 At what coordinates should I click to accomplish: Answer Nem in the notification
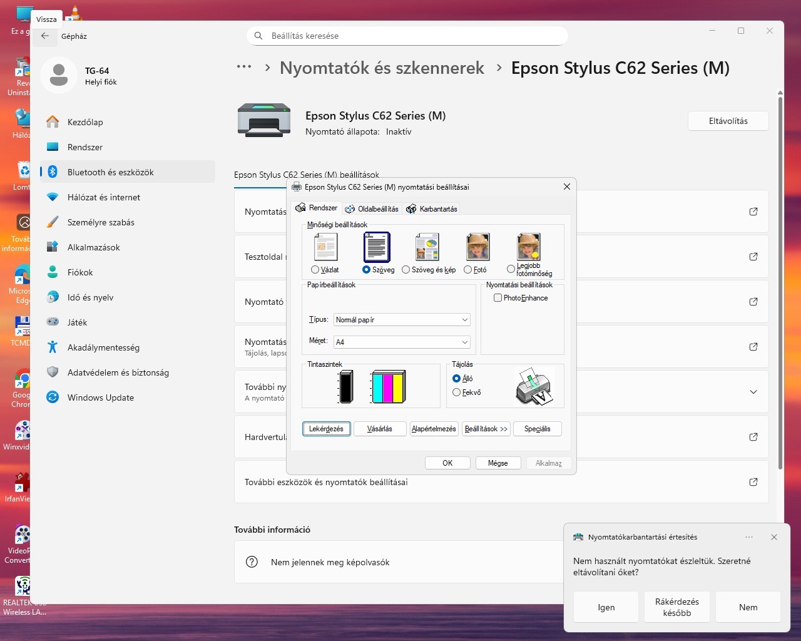(x=748, y=607)
